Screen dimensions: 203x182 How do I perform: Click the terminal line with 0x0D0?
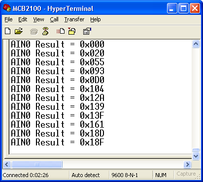(x=58, y=80)
